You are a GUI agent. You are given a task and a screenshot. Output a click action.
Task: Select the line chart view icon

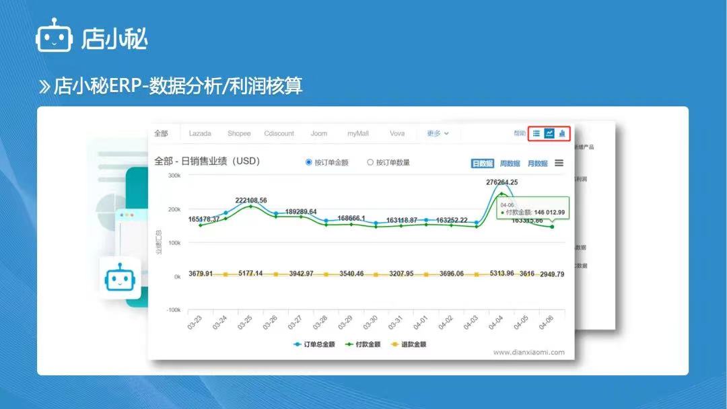pyautogui.click(x=549, y=133)
